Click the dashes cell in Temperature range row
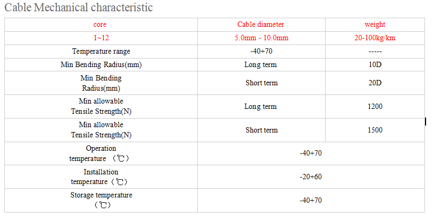 [x=375, y=52]
